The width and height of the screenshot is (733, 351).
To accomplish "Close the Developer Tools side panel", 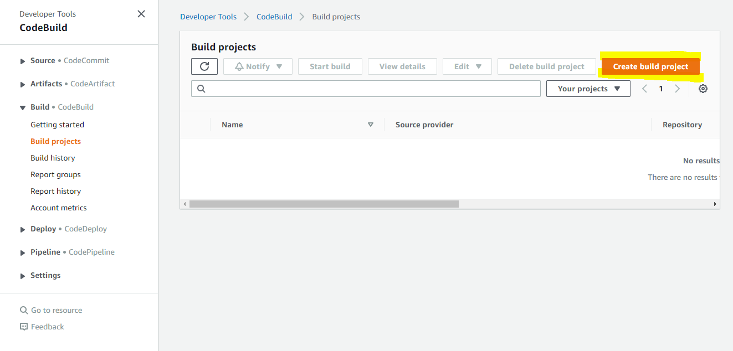I will tap(141, 14).
